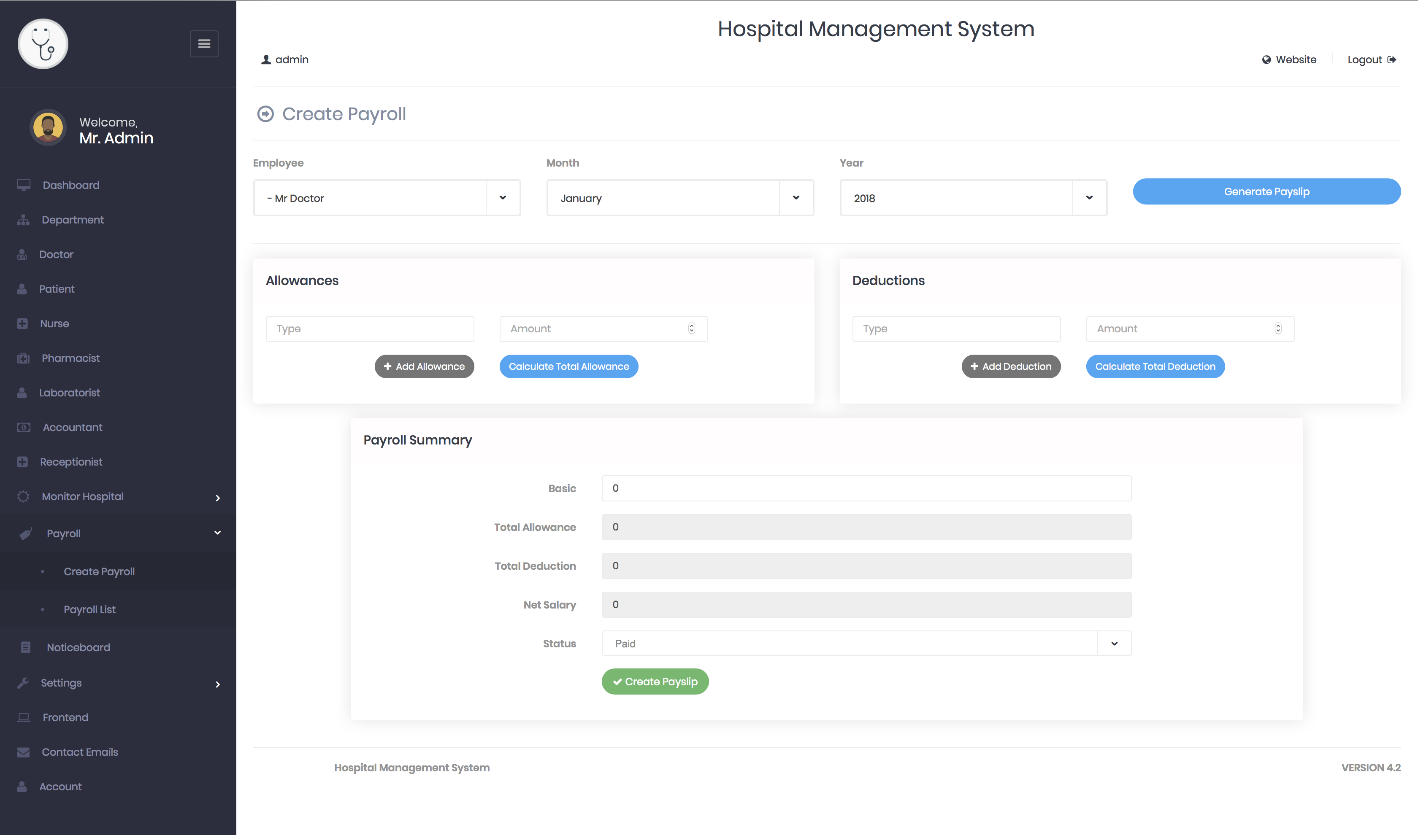Go to the Doctor section
1418x835 pixels.
click(x=56, y=254)
